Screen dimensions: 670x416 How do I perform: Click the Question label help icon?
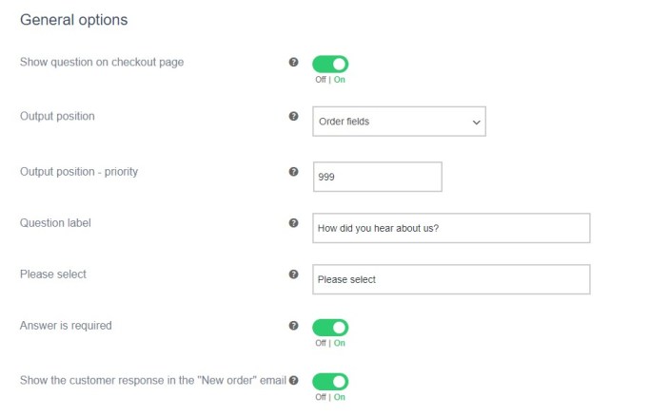(293, 223)
